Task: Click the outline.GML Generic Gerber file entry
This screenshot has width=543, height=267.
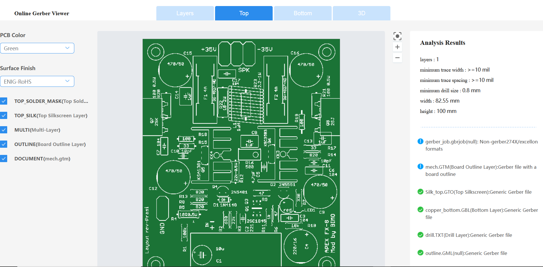Action: click(466, 253)
